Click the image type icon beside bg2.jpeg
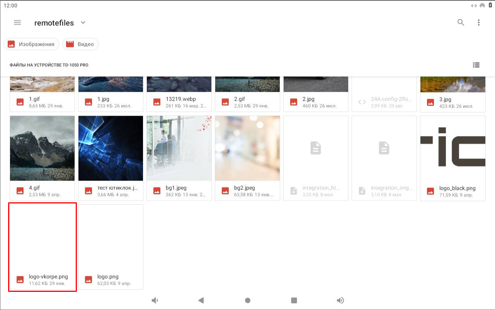495x310 pixels. [x=225, y=191]
